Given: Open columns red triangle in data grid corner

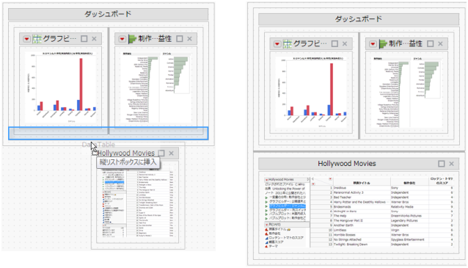Looking at the screenshot, I should pos(330,179).
